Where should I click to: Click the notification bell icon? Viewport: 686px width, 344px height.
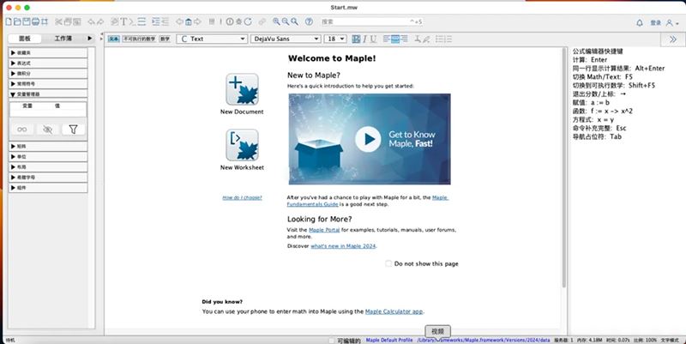tap(640, 23)
